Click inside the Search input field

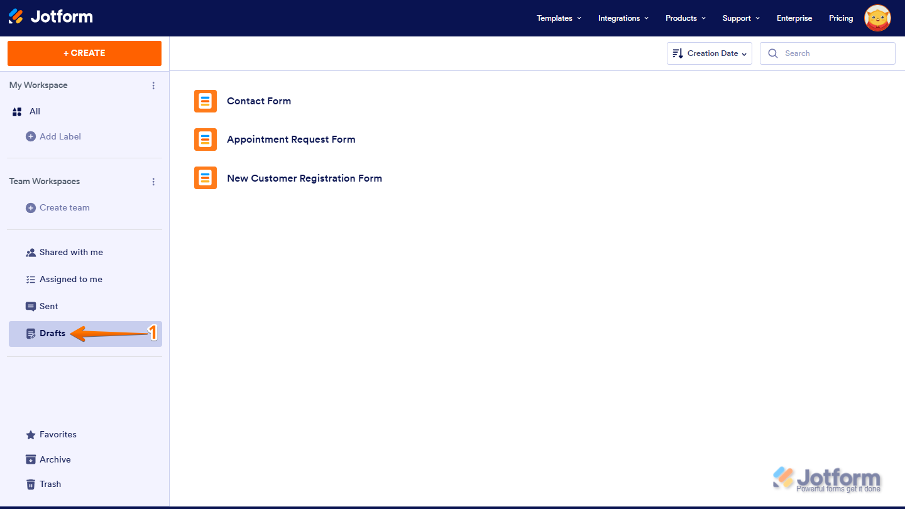point(830,53)
